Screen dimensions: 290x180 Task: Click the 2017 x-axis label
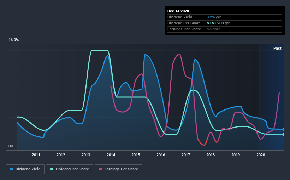[x=186, y=155]
